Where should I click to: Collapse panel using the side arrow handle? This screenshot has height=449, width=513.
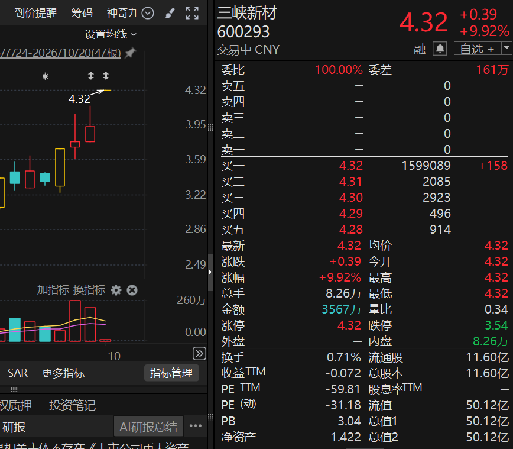click(x=210, y=272)
